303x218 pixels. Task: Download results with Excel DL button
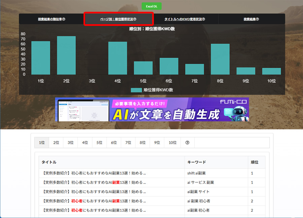[x=151, y=6]
